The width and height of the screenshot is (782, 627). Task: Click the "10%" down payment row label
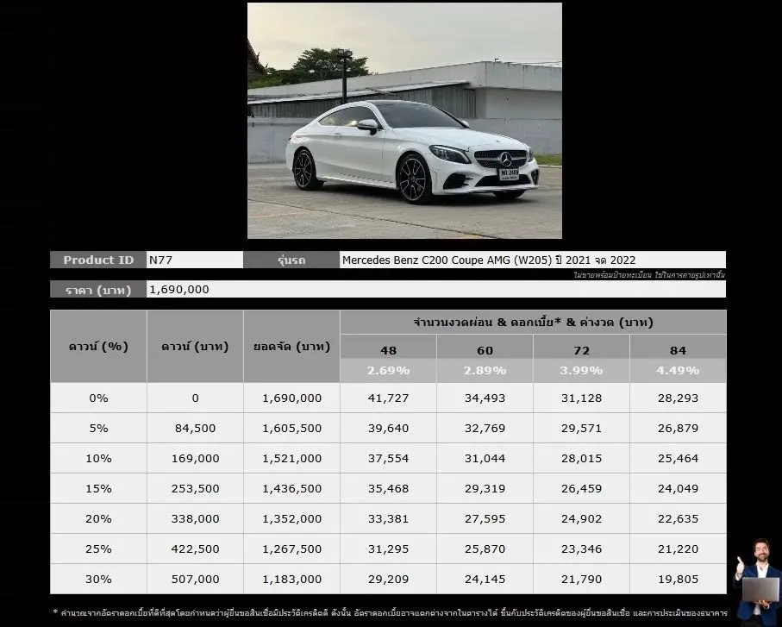98,459
